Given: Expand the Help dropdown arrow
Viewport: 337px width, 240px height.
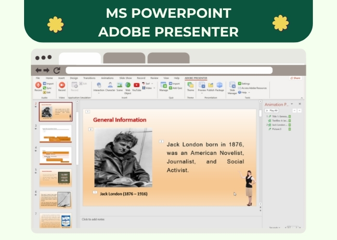Looking at the screenshot, I should point(249,92).
